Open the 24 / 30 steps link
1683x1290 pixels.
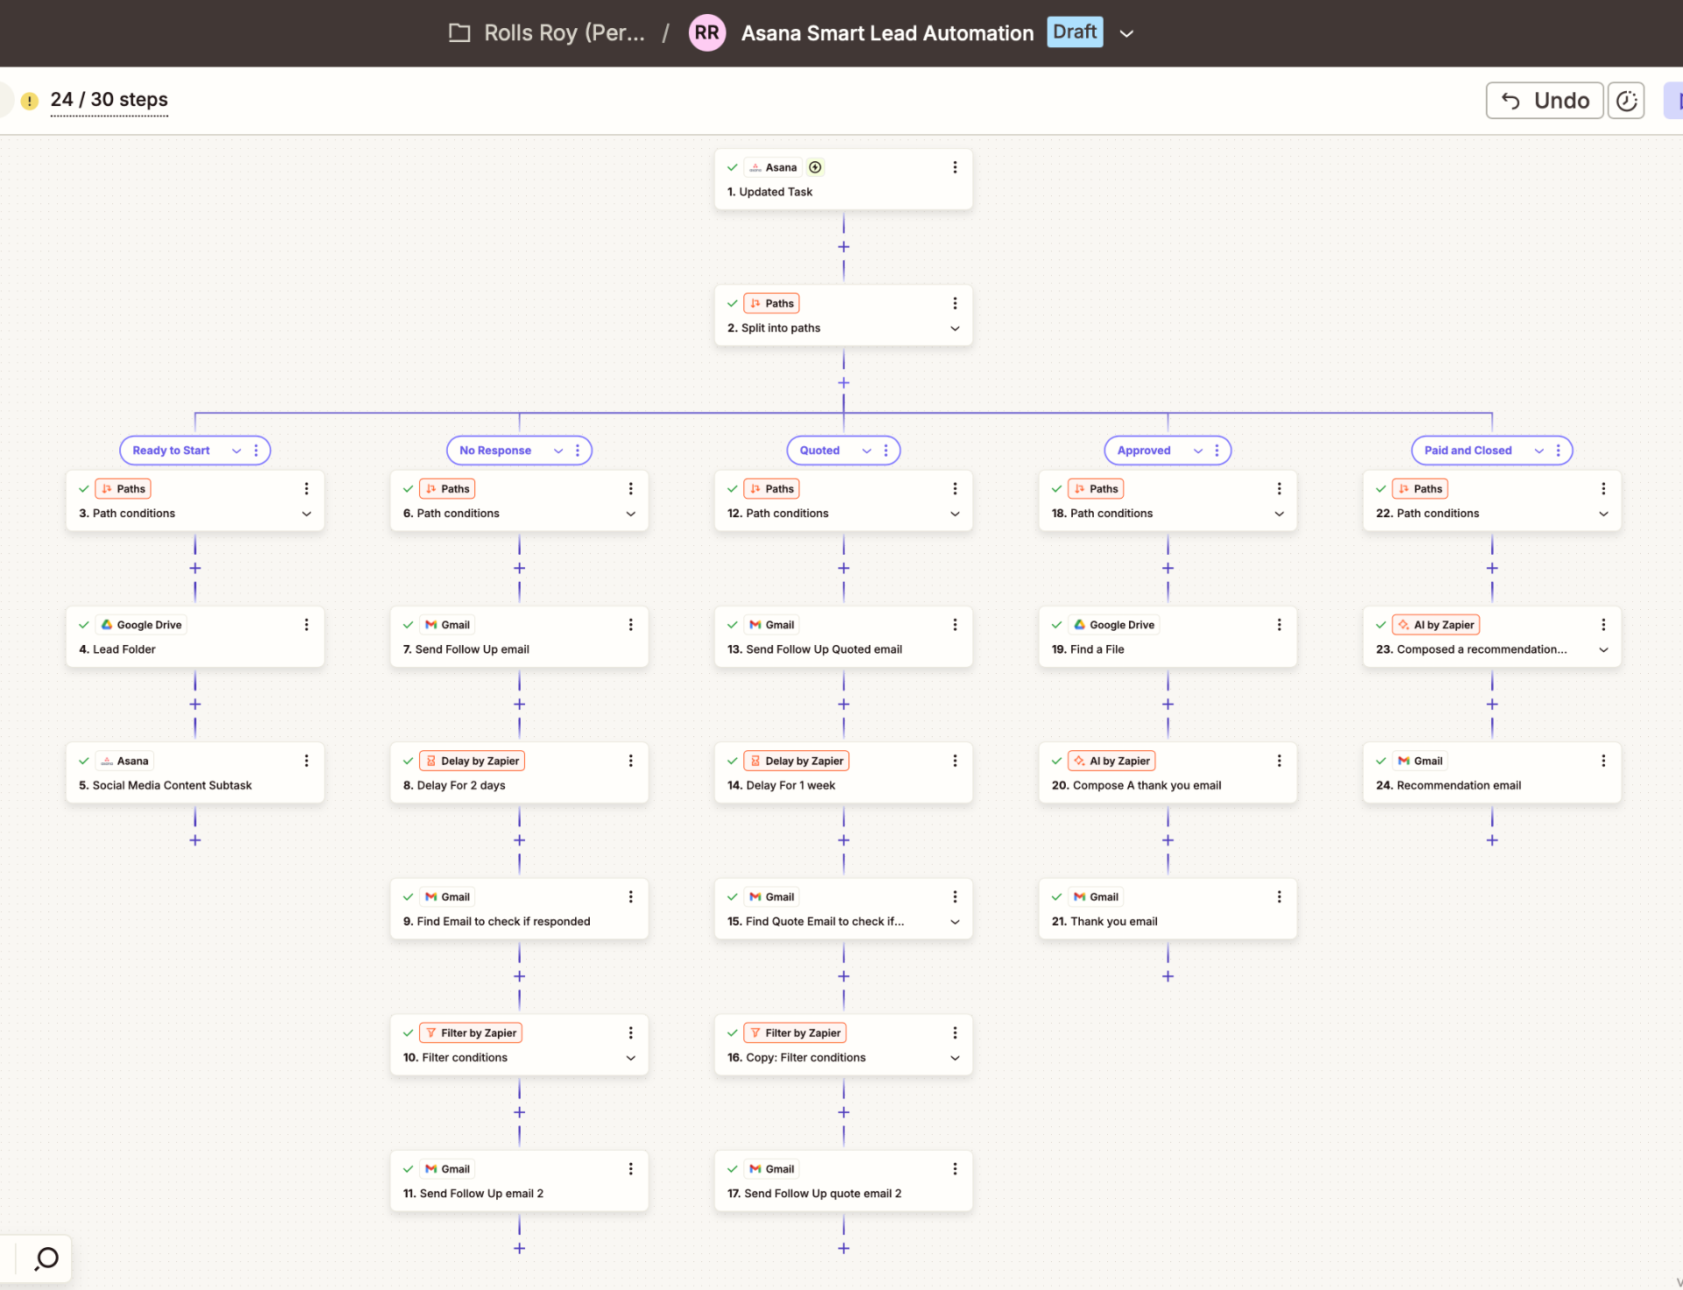(x=109, y=100)
